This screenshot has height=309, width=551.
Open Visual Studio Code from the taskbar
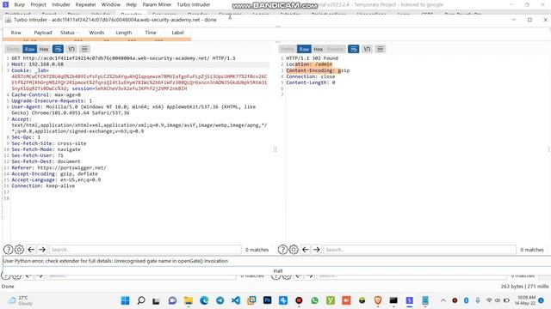236,300
